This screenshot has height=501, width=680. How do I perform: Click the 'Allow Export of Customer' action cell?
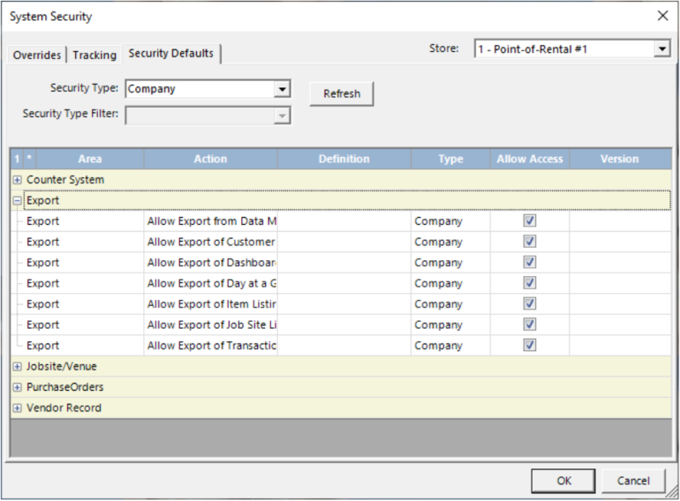[x=211, y=242]
